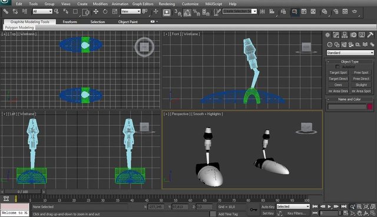
Task: Select the Move tool
Action: point(96,11)
